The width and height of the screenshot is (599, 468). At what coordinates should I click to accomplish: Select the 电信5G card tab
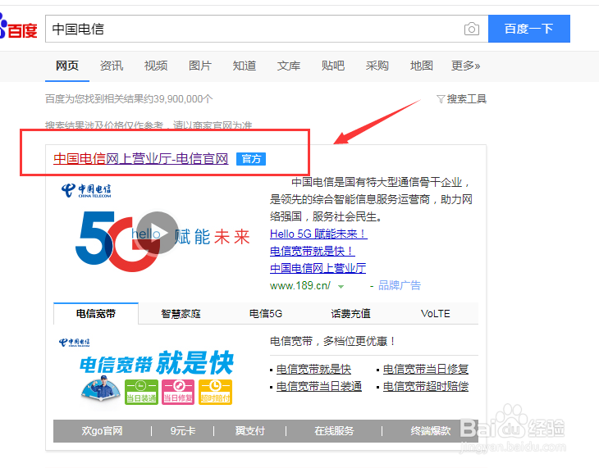(x=266, y=313)
